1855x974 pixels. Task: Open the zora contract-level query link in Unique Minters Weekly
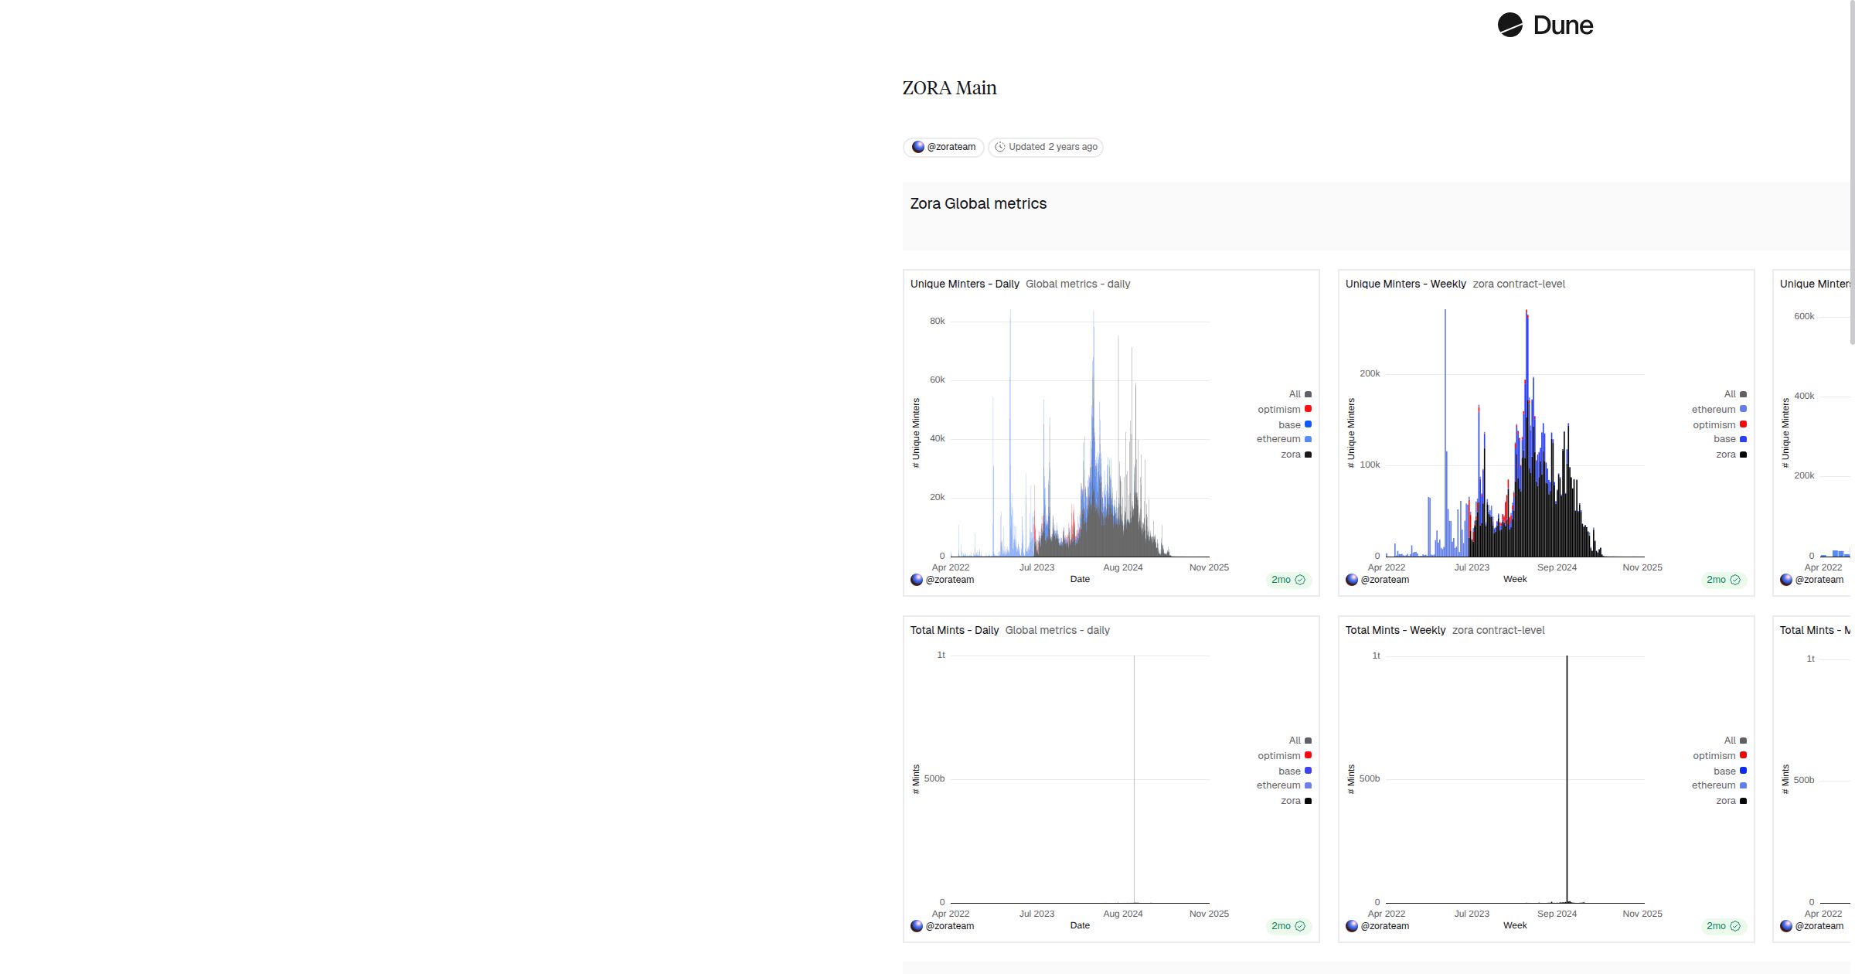1518,284
